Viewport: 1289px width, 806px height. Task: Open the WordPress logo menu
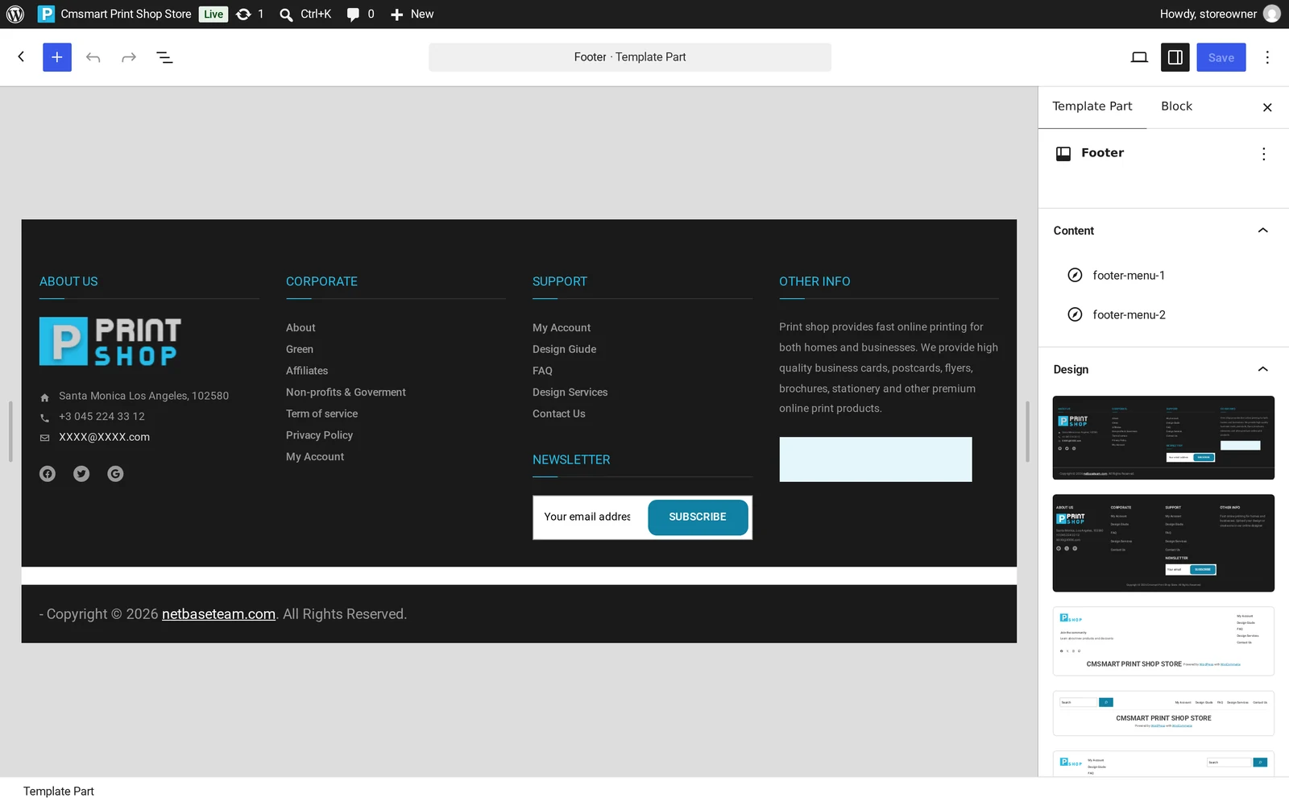pyautogui.click(x=15, y=14)
